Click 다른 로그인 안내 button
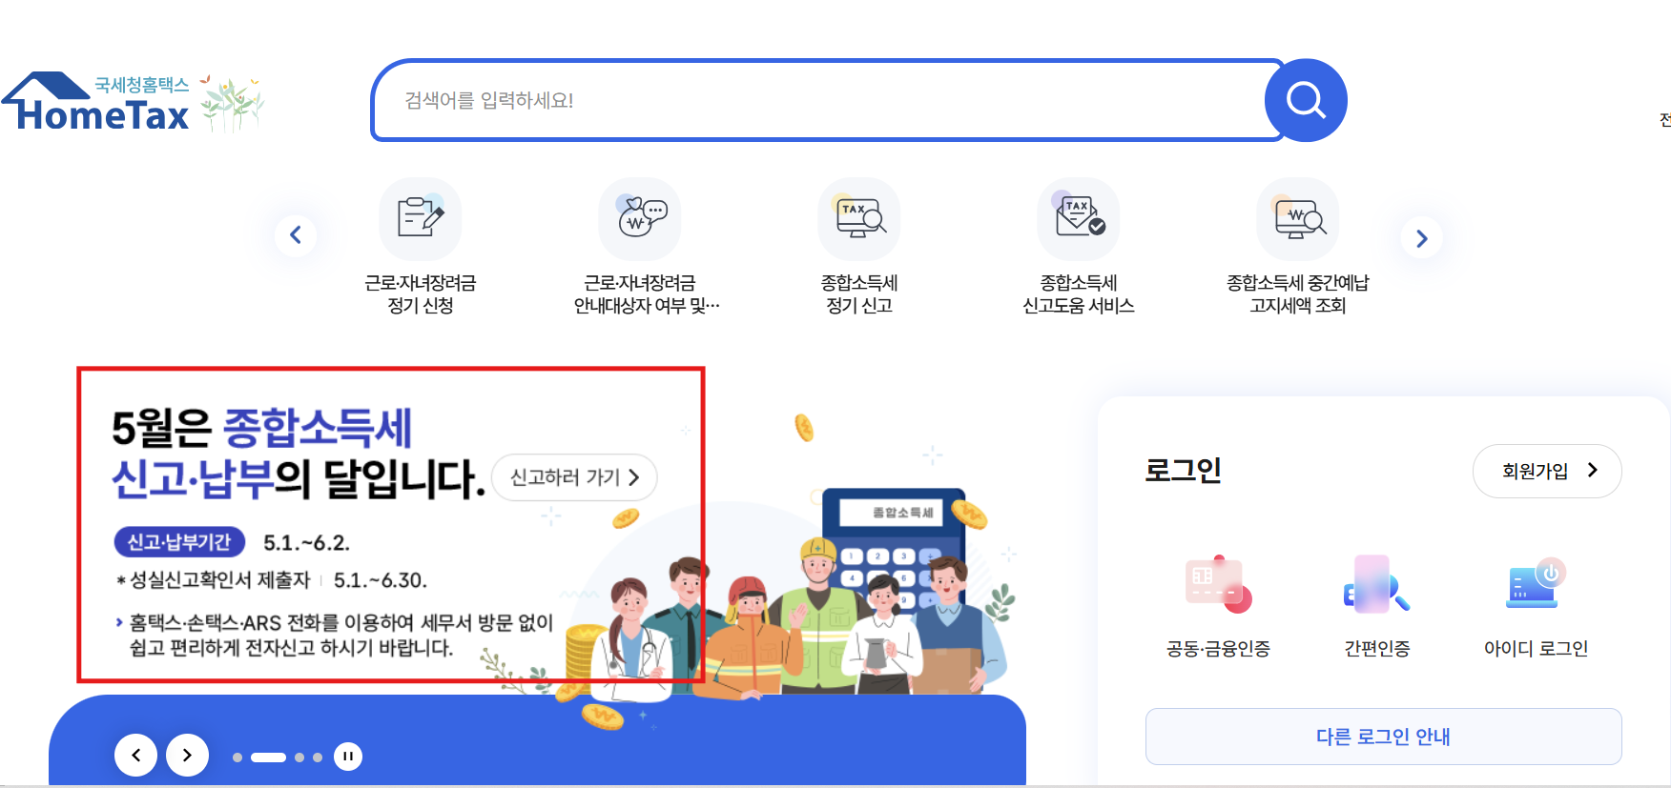 coord(1383,737)
